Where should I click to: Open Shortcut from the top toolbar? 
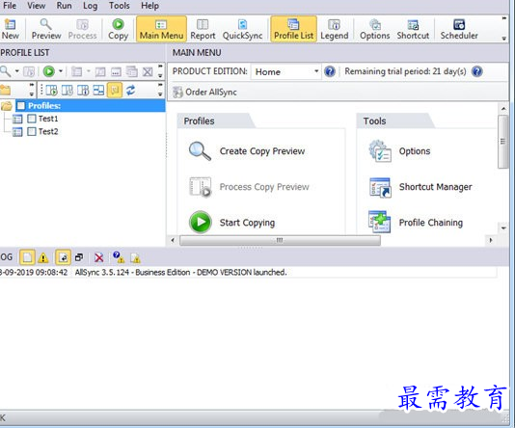(x=413, y=29)
